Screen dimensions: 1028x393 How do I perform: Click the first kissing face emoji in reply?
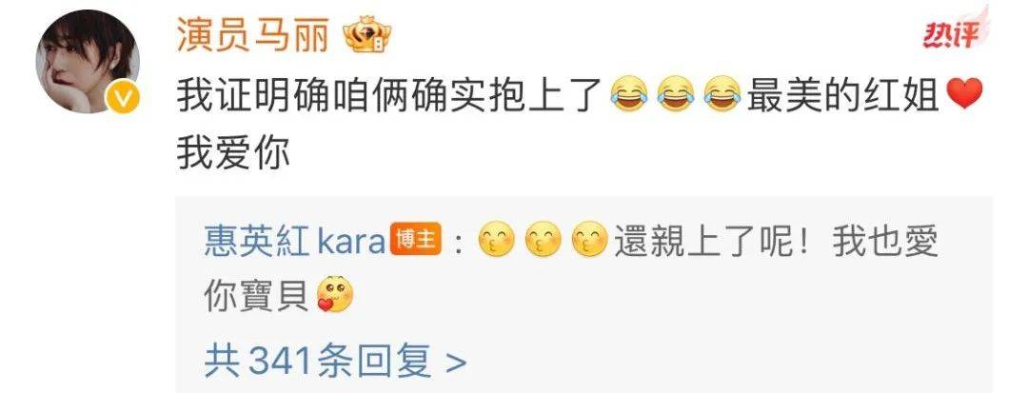[496, 243]
